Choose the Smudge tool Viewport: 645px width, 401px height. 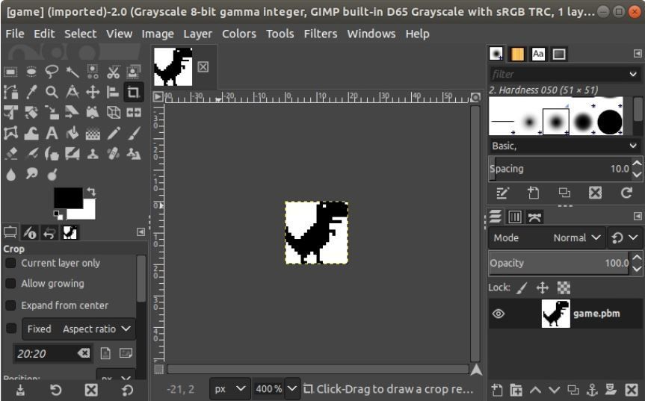click(31, 174)
